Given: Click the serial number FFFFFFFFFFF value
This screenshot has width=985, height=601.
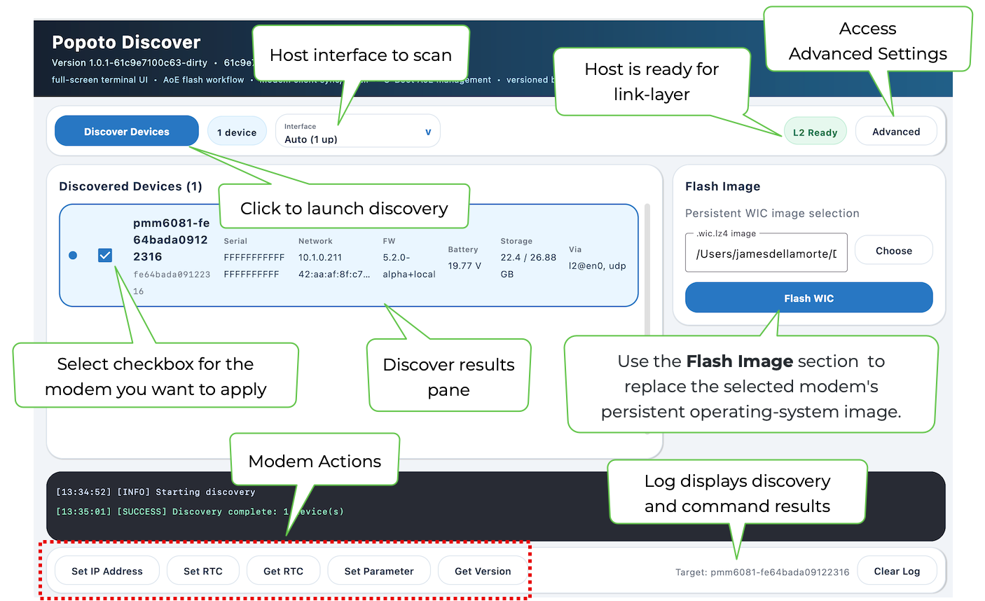Looking at the screenshot, I should pos(254,265).
